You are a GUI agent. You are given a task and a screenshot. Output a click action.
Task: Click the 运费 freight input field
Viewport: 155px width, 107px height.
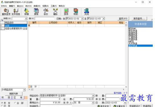coord(84,99)
